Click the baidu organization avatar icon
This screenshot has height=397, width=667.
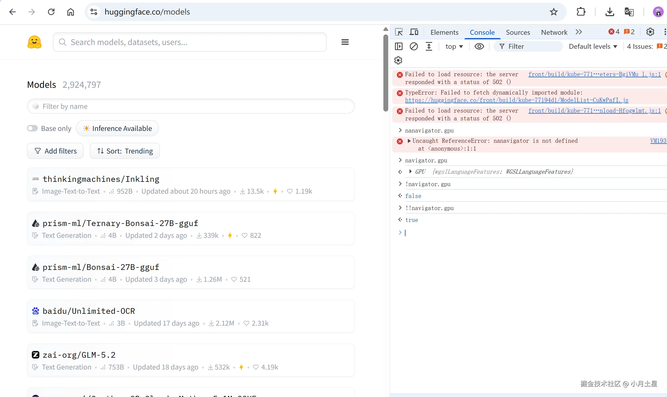pyautogui.click(x=36, y=311)
